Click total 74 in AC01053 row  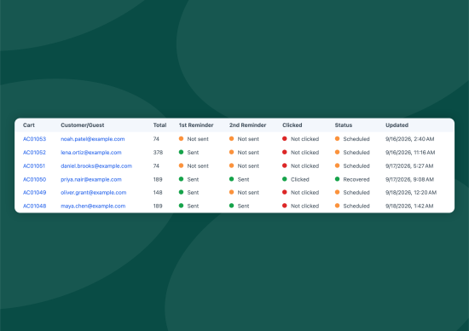pyautogui.click(x=156, y=139)
